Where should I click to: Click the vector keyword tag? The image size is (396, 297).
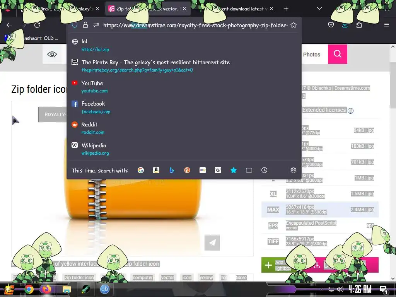167,278
